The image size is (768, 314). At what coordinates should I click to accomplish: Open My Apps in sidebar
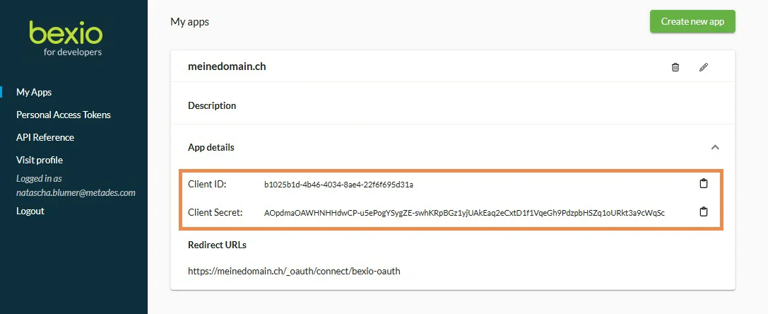click(x=34, y=92)
